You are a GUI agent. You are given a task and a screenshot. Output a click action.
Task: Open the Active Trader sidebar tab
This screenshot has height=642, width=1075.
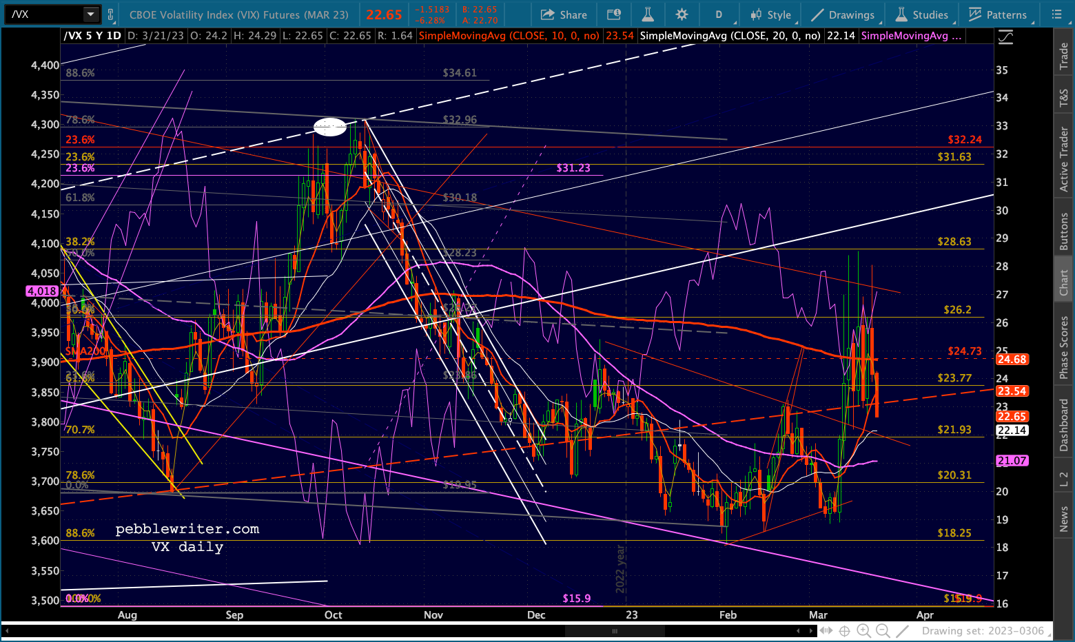pyautogui.click(x=1064, y=159)
